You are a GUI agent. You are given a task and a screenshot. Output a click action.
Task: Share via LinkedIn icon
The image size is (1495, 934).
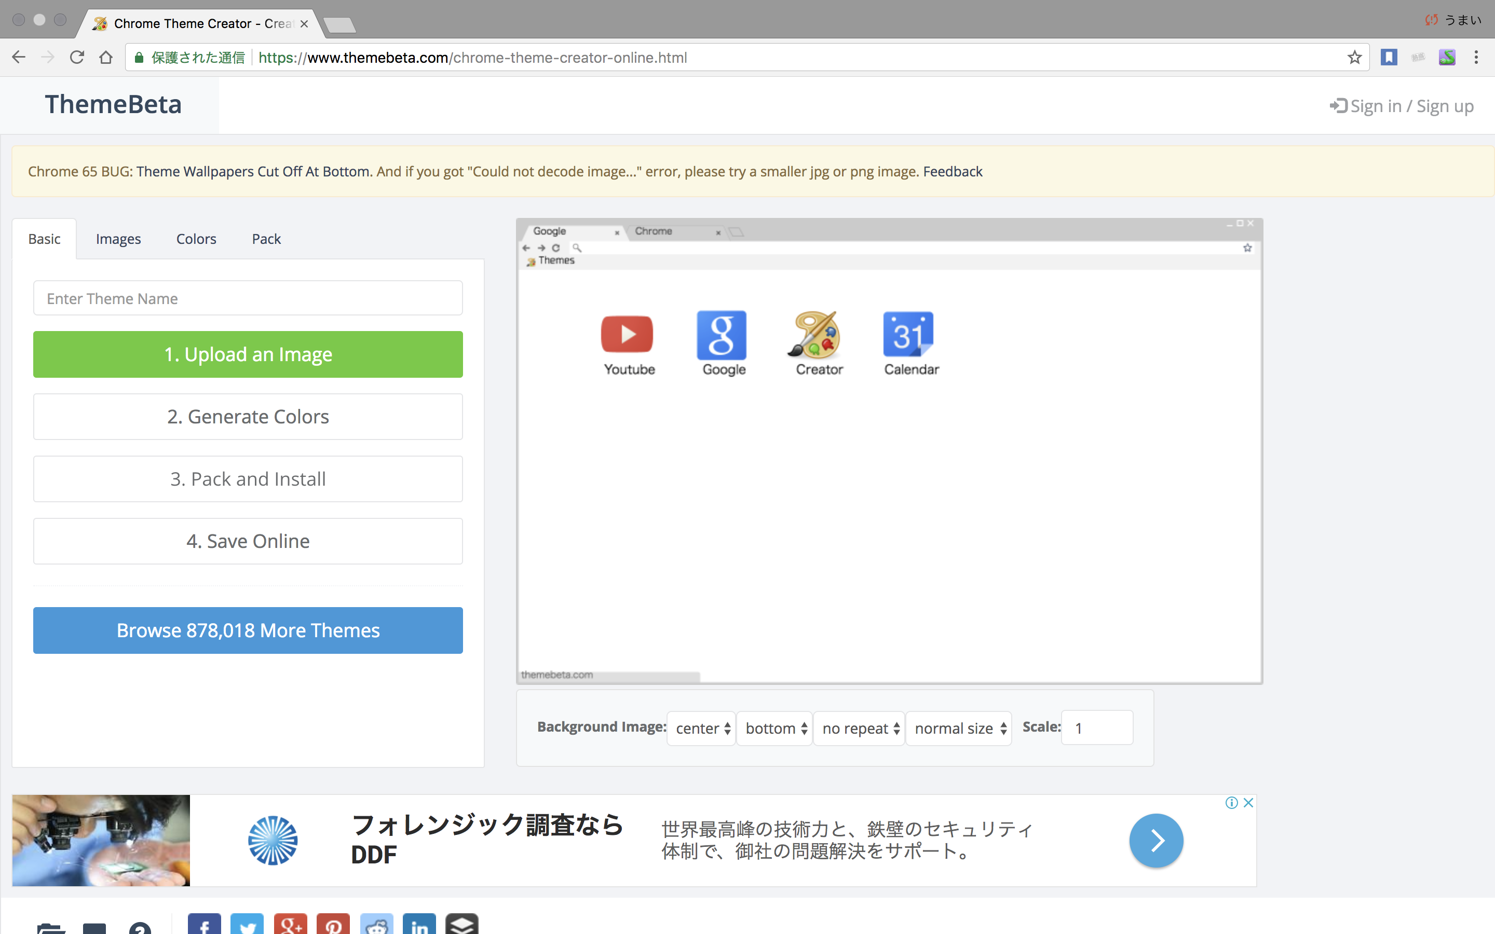pos(420,925)
